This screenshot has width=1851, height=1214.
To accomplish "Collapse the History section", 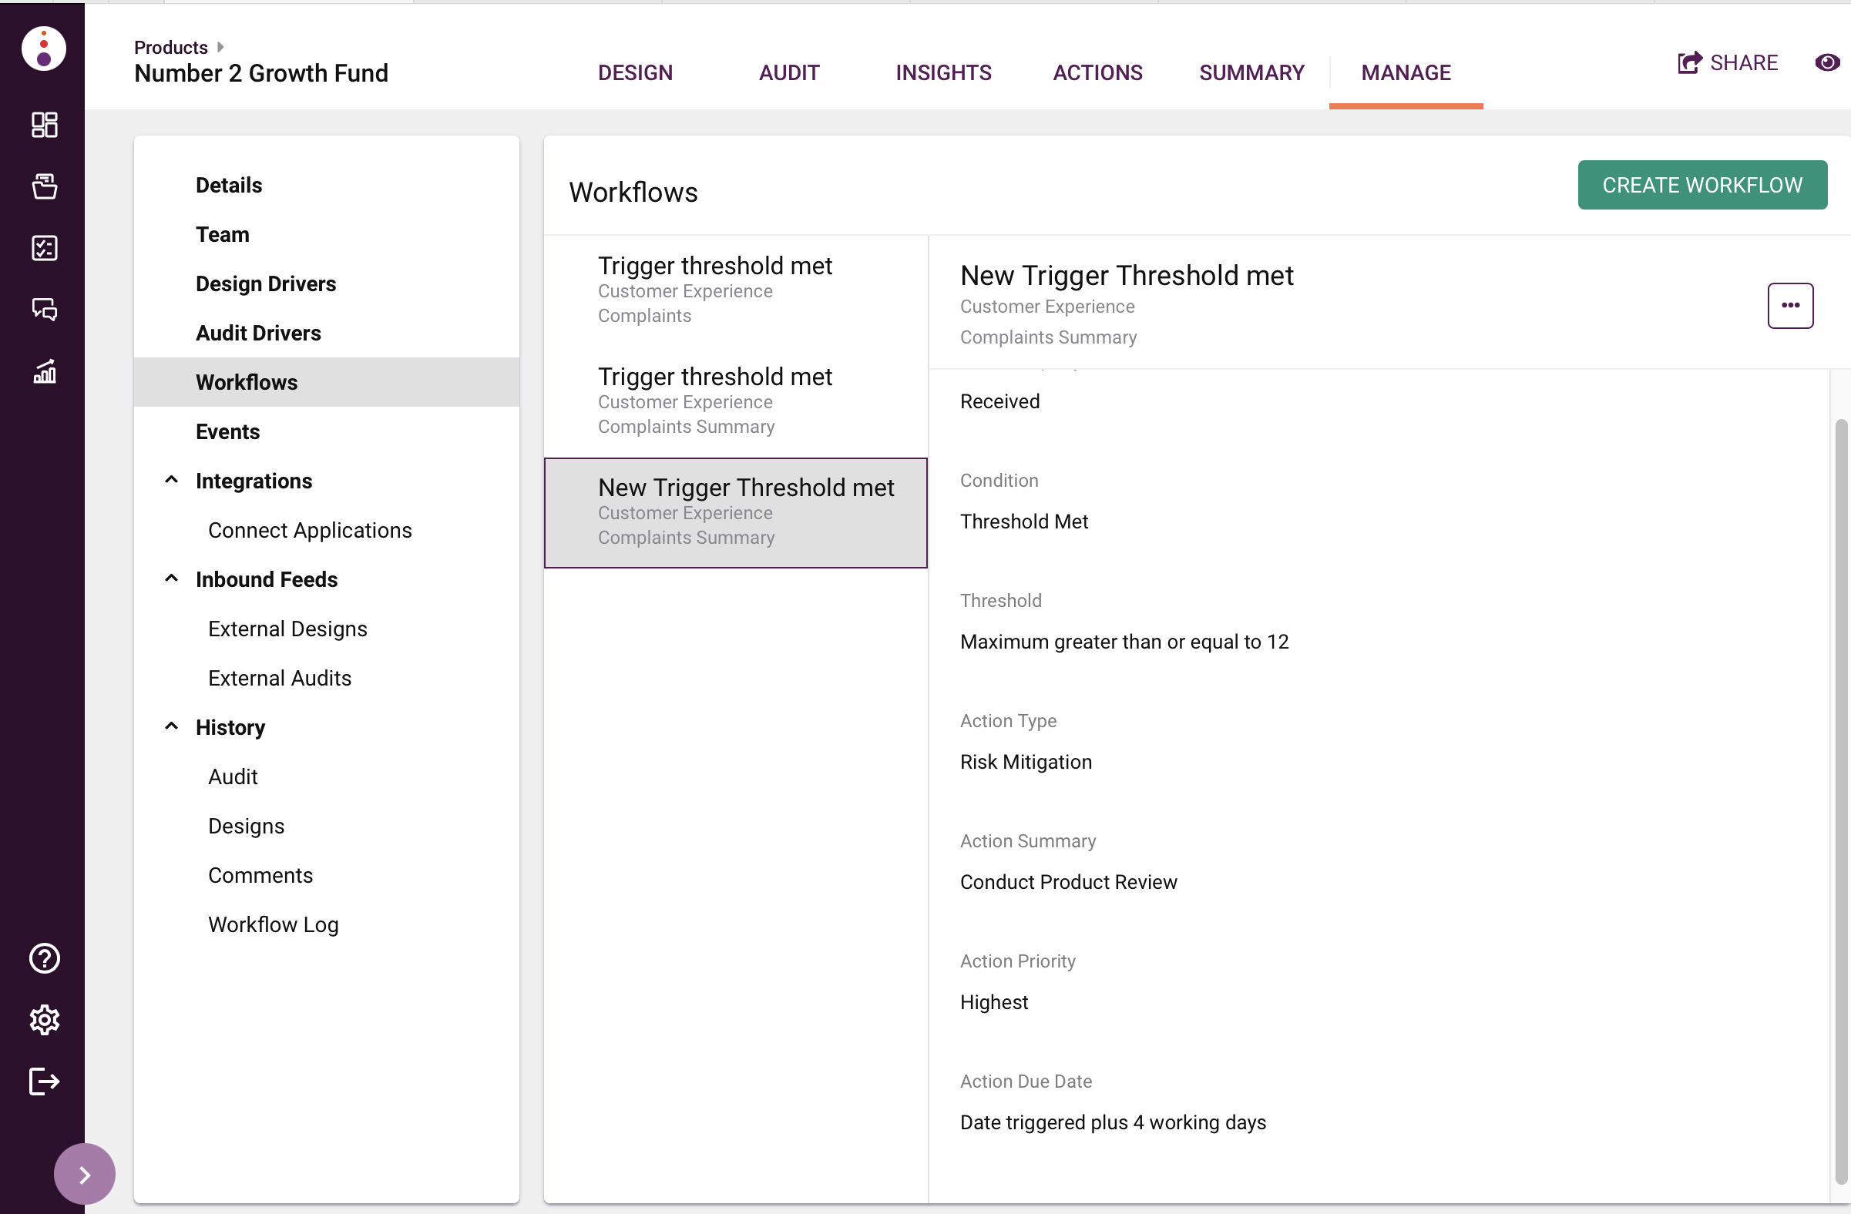I will pos(171,726).
